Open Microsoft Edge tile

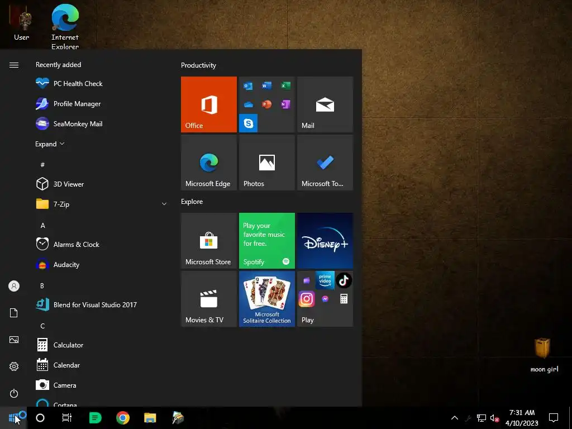[x=209, y=163]
